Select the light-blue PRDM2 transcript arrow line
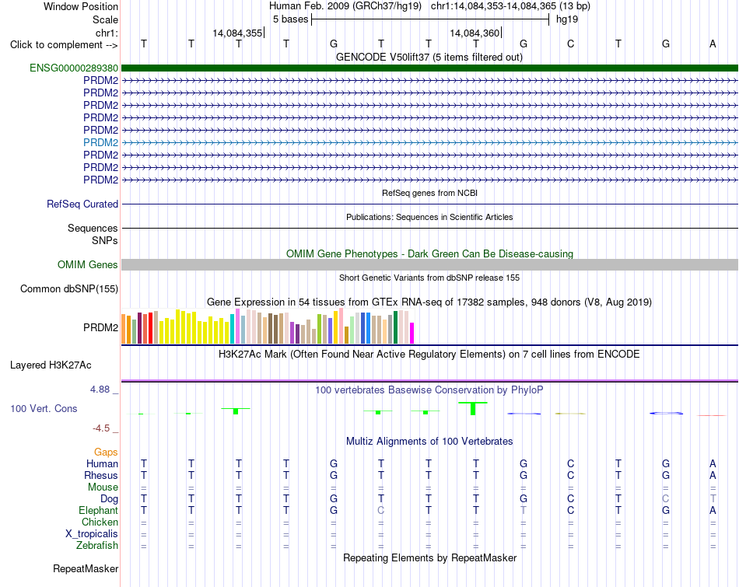The width and height of the screenshot is (739, 587). (x=429, y=142)
